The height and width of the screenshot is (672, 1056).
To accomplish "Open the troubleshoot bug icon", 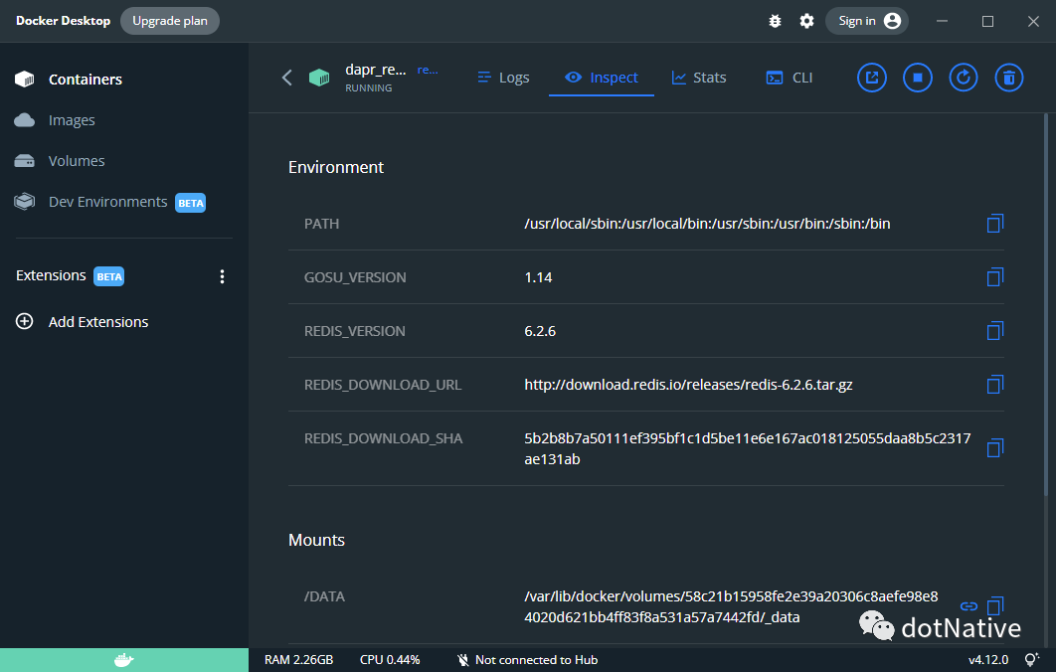I will [x=775, y=21].
